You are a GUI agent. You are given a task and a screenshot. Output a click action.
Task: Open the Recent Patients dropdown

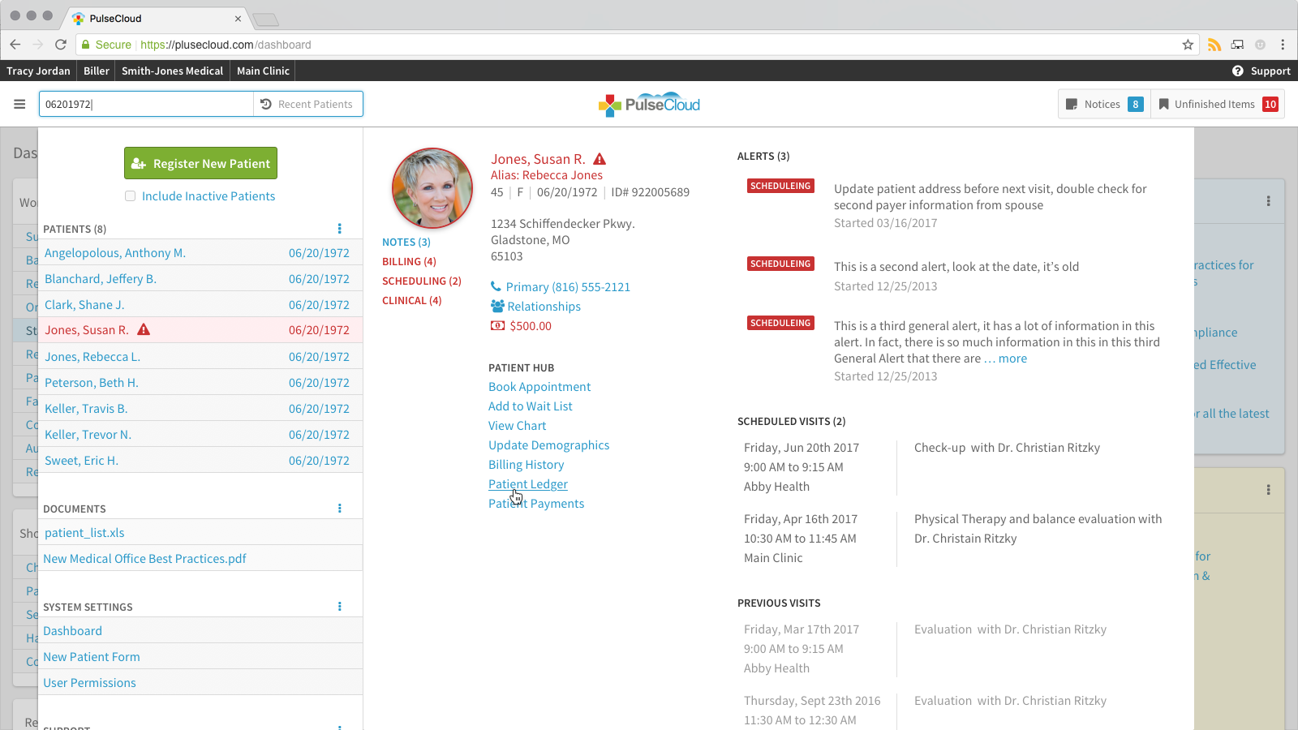point(307,104)
